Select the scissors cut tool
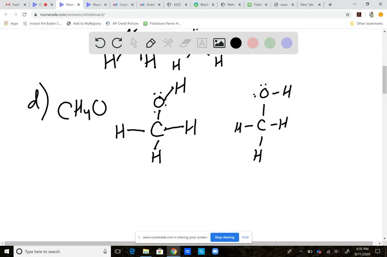This screenshot has width=387, height=257. 168,43
